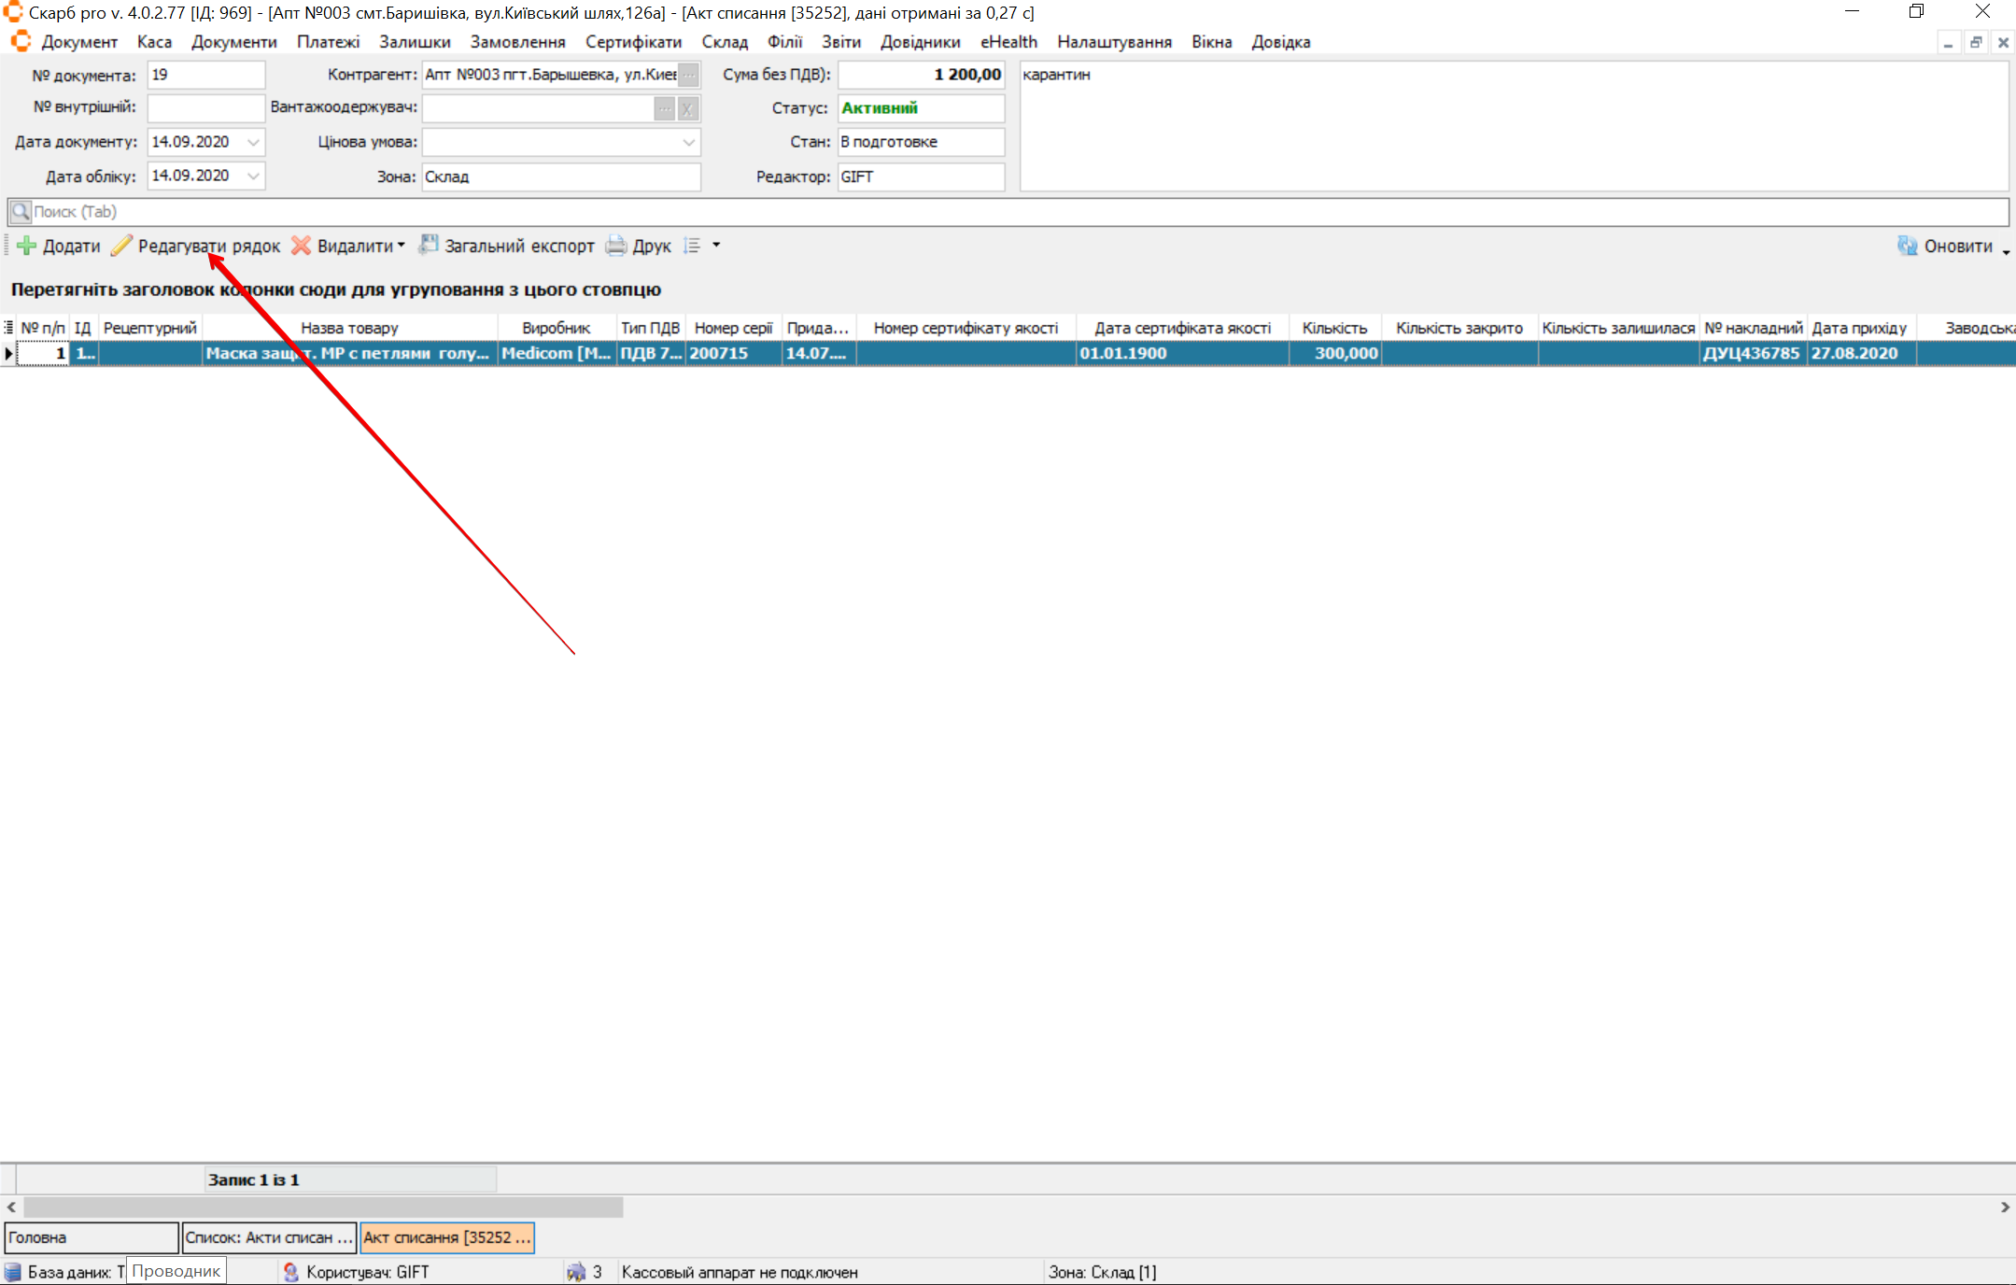Open Дата документу date dropdown

(253, 142)
